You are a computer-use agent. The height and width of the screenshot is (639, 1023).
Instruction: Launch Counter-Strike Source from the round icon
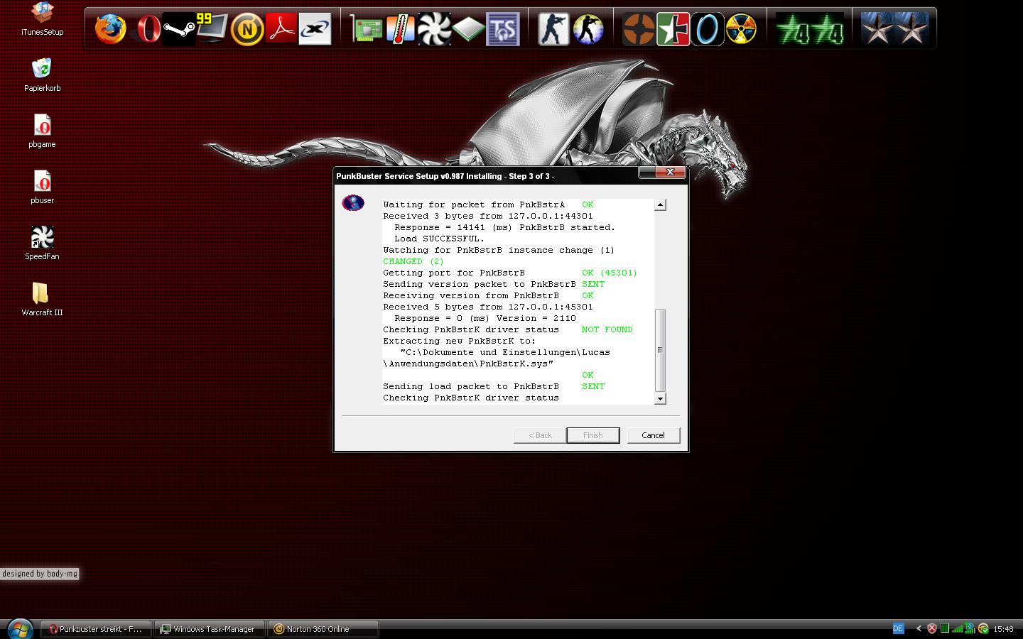click(x=588, y=29)
